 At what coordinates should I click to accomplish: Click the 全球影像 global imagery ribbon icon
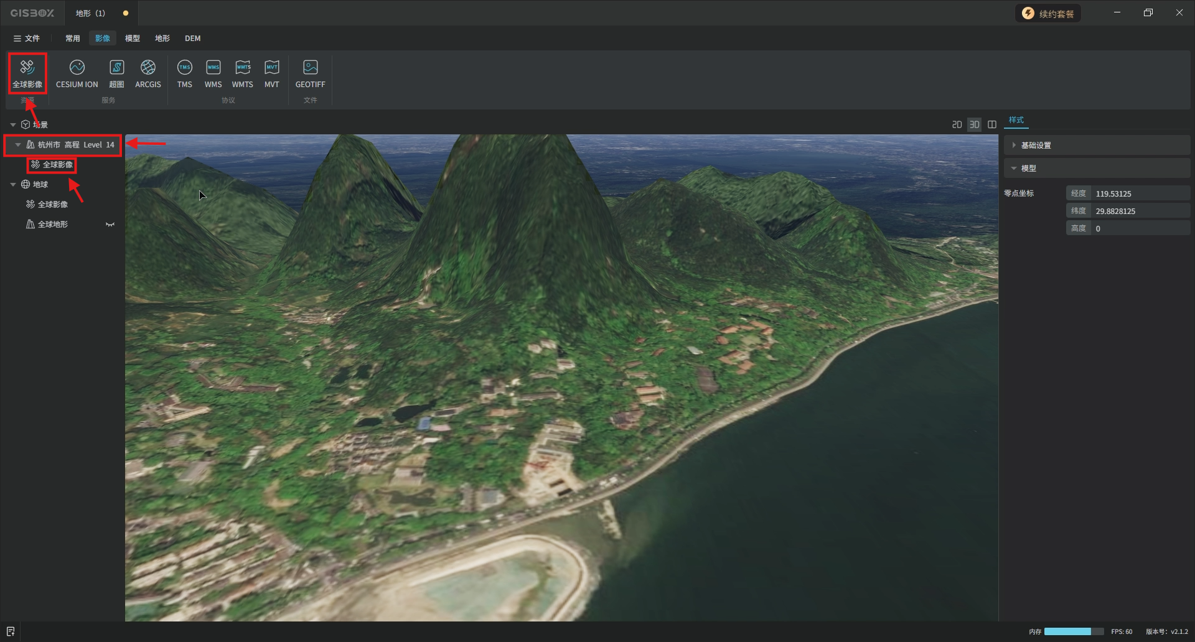click(27, 73)
